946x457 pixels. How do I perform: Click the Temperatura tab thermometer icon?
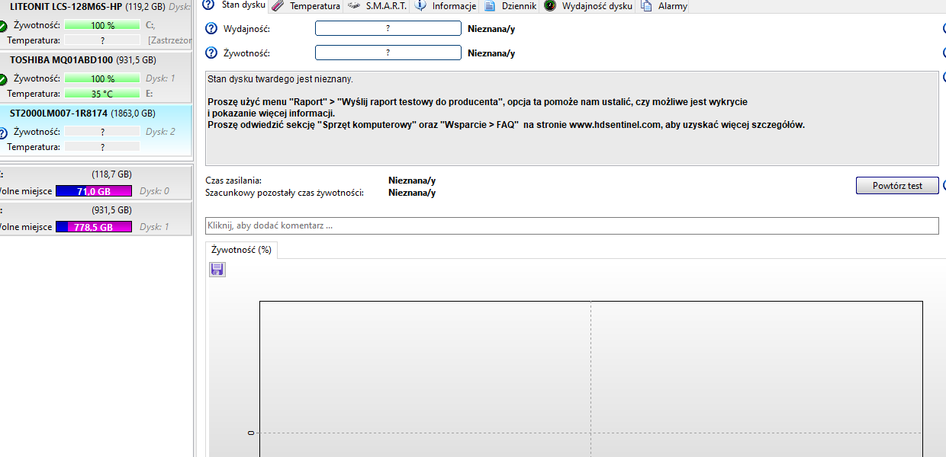pos(278,6)
